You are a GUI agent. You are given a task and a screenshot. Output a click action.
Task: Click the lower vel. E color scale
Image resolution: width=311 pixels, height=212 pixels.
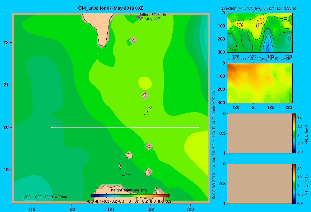click(x=294, y=184)
